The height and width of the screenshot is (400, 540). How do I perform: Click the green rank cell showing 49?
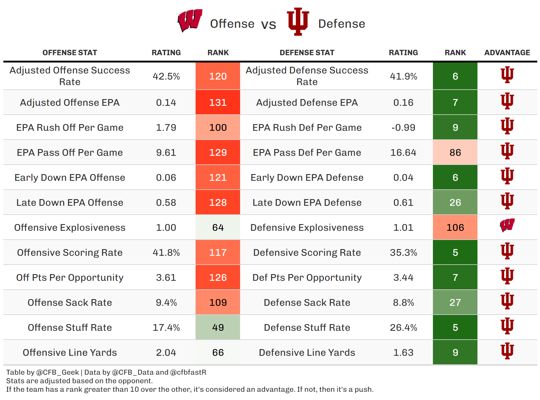(218, 327)
